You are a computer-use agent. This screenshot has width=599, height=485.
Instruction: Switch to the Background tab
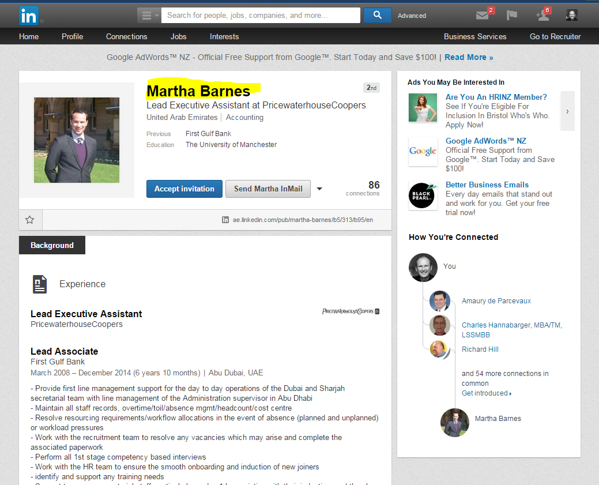tap(52, 245)
